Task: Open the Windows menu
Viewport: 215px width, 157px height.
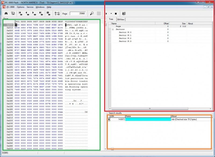Action: pos(40,7)
